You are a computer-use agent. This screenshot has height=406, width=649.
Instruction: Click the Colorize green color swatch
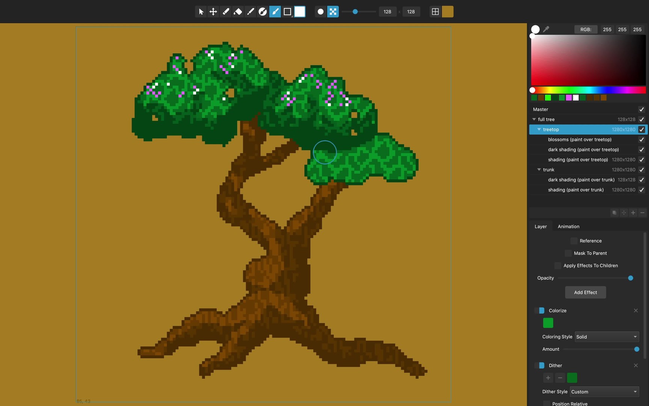[548, 323]
